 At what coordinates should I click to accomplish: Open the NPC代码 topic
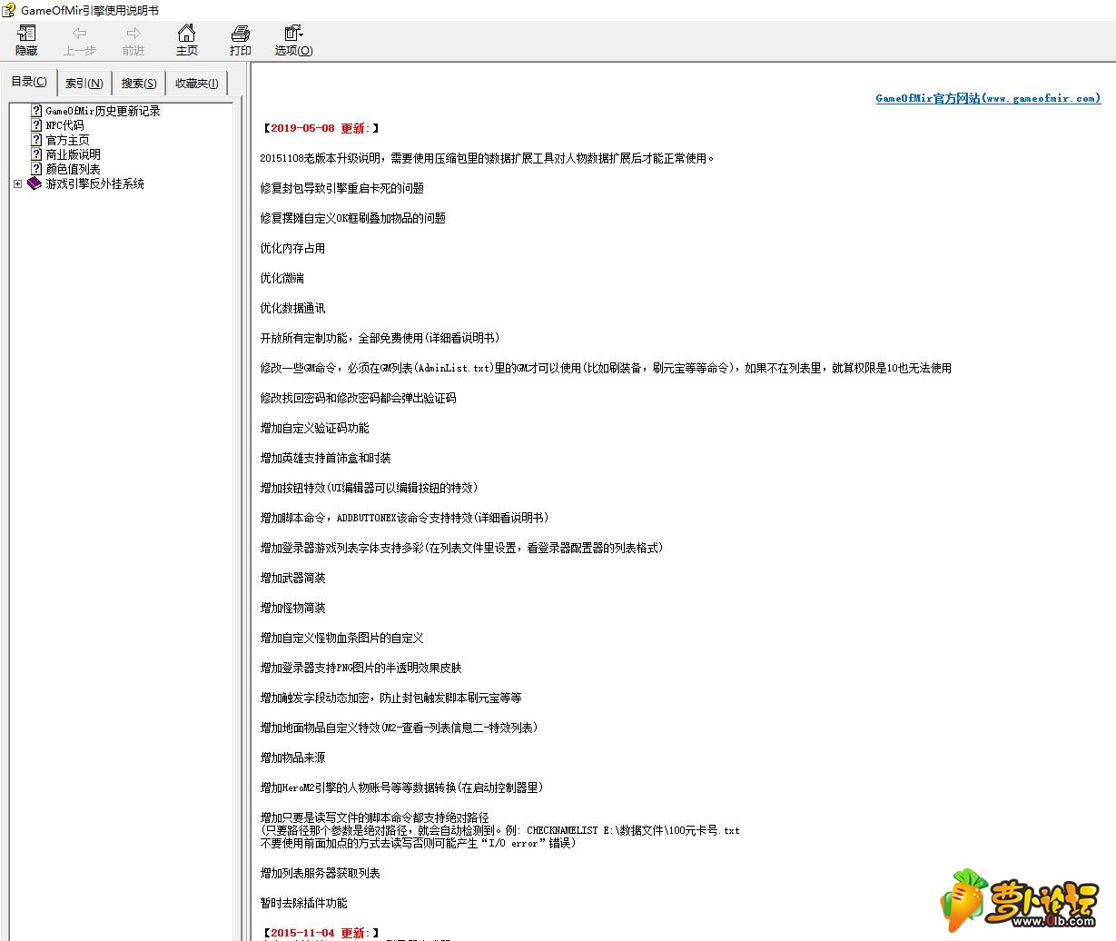pos(64,125)
